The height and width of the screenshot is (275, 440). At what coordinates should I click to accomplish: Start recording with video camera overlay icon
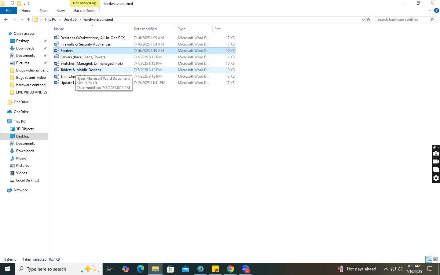436,162
